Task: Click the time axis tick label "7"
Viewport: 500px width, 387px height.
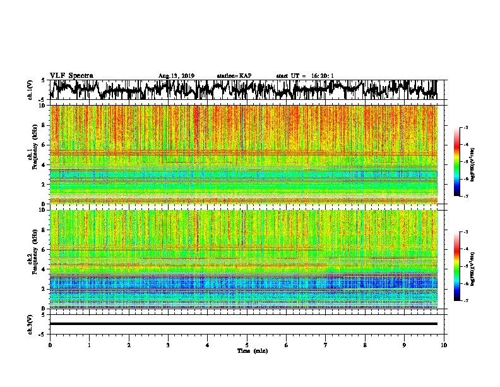Action: click(x=326, y=345)
